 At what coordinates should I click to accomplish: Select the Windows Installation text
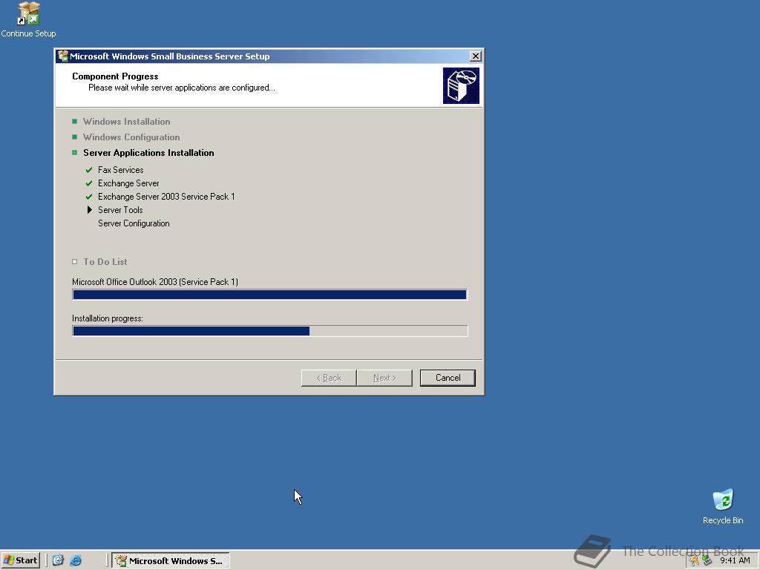[126, 122]
